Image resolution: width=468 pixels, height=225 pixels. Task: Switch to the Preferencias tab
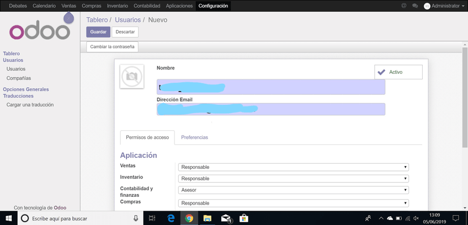(x=194, y=137)
